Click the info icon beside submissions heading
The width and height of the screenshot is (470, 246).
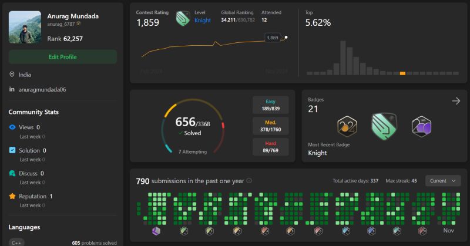249,181
